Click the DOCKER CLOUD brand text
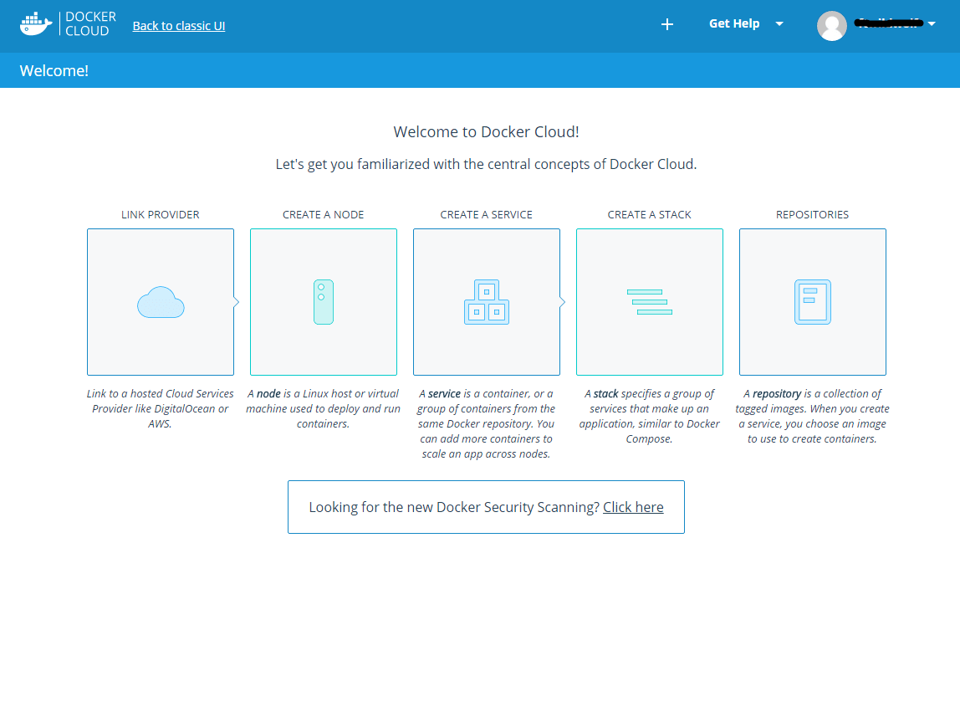Screen dimensions: 960x707 [x=90, y=24]
